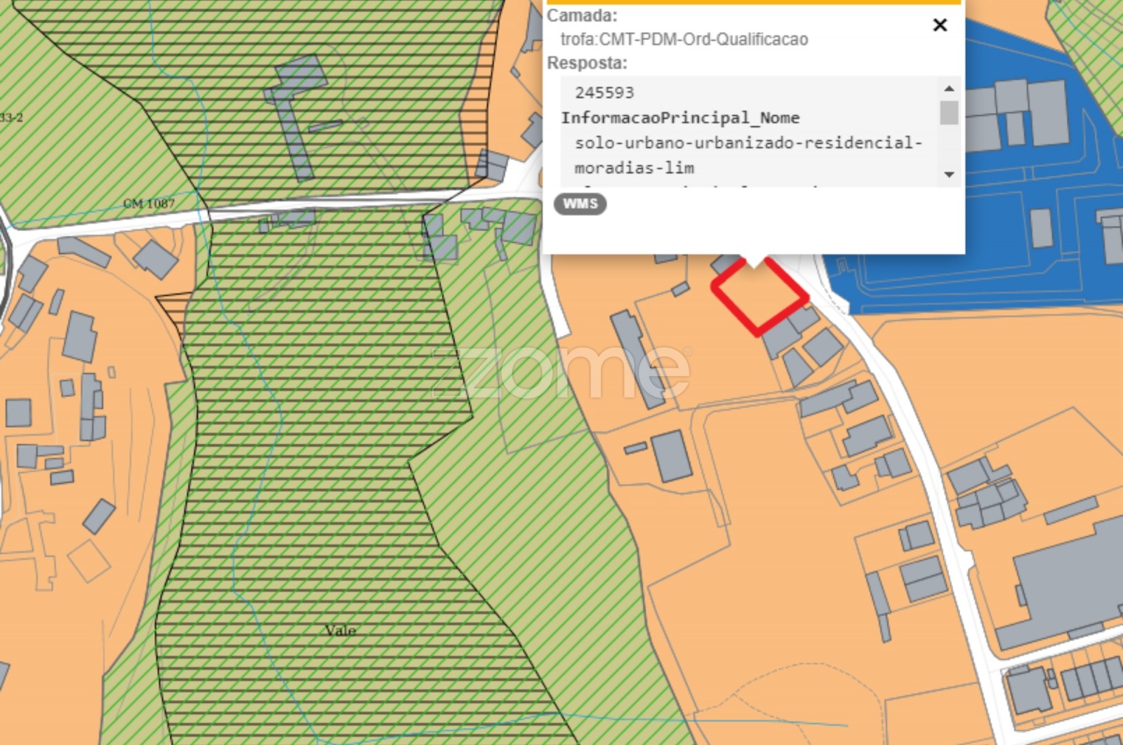The width and height of the screenshot is (1123, 745).
Task: Close the layer info popup
Action: pyautogui.click(x=940, y=25)
